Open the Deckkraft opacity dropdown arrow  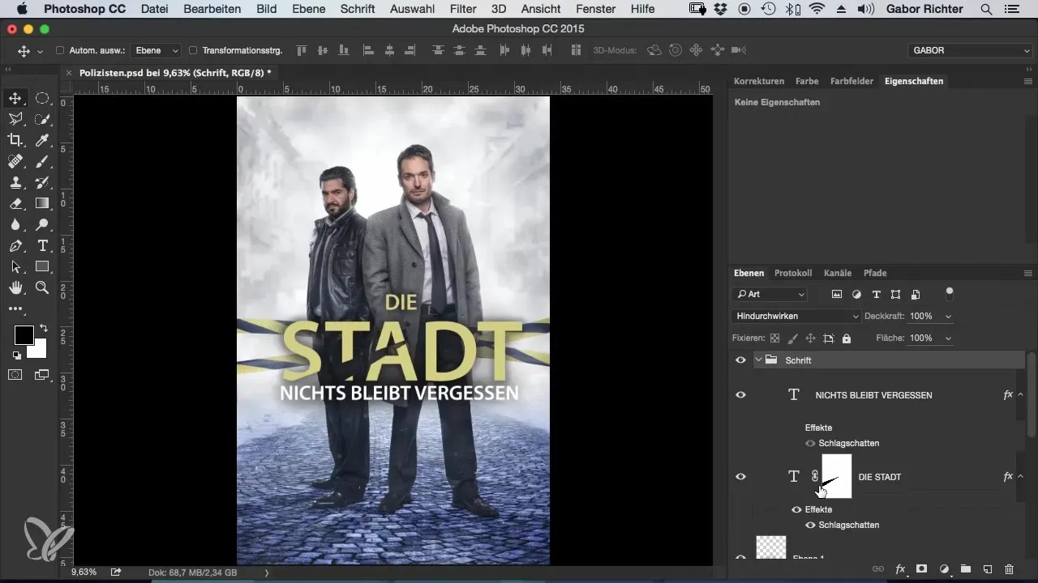949,316
